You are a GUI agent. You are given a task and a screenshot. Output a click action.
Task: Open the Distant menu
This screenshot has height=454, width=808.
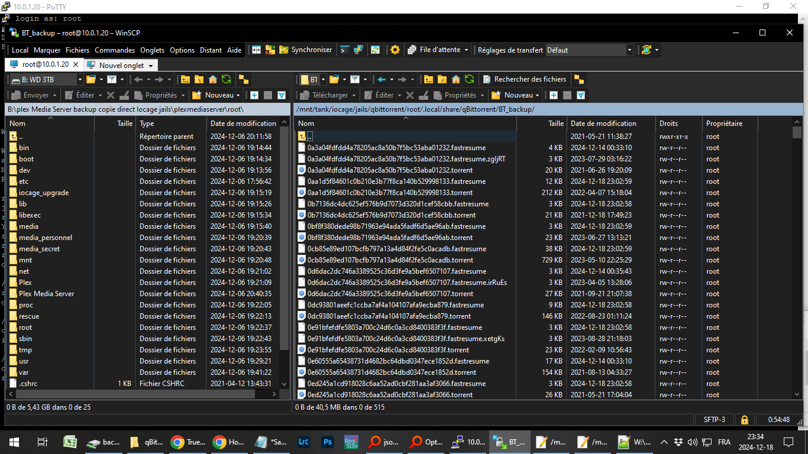click(x=211, y=50)
